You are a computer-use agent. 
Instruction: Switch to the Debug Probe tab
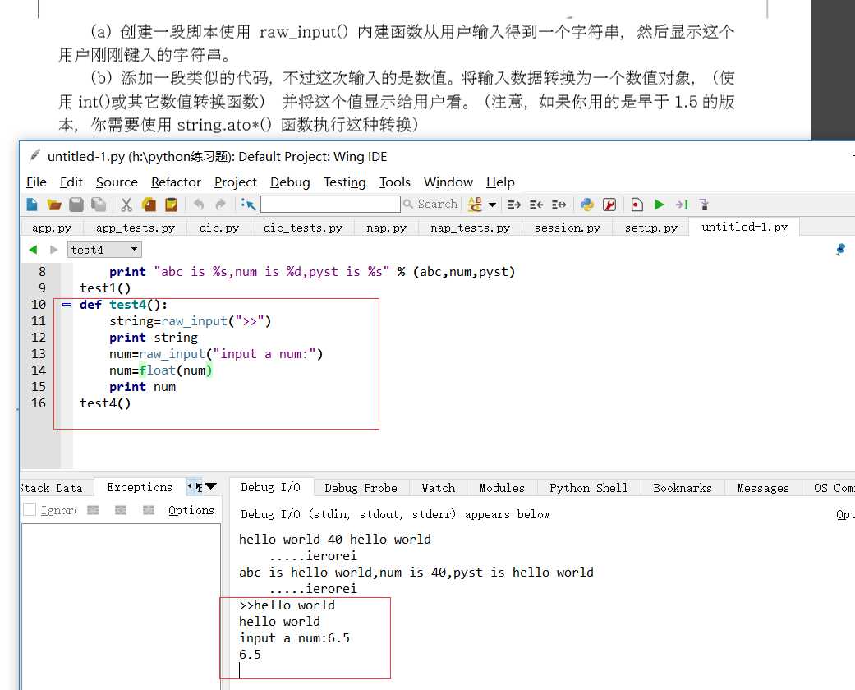pos(361,488)
